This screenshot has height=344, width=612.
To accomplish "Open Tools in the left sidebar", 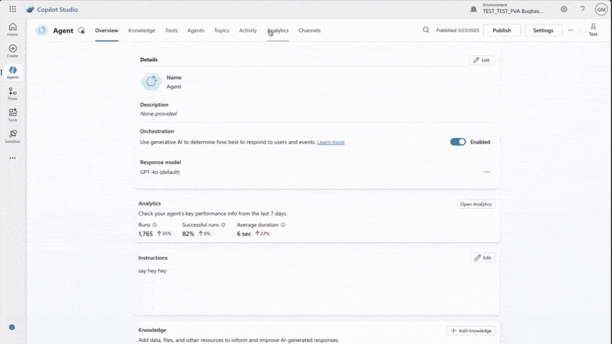I will click(x=13, y=115).
